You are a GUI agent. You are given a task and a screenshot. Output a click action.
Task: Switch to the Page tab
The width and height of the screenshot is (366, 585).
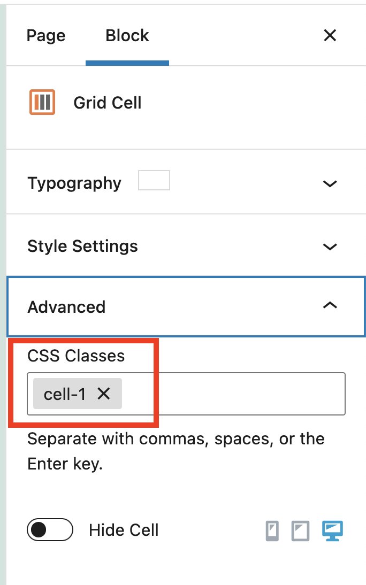coord(46,36)
